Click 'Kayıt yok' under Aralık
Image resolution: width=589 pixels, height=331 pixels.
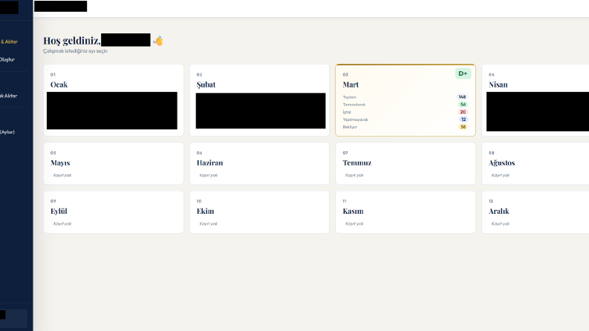click(501, 223)
